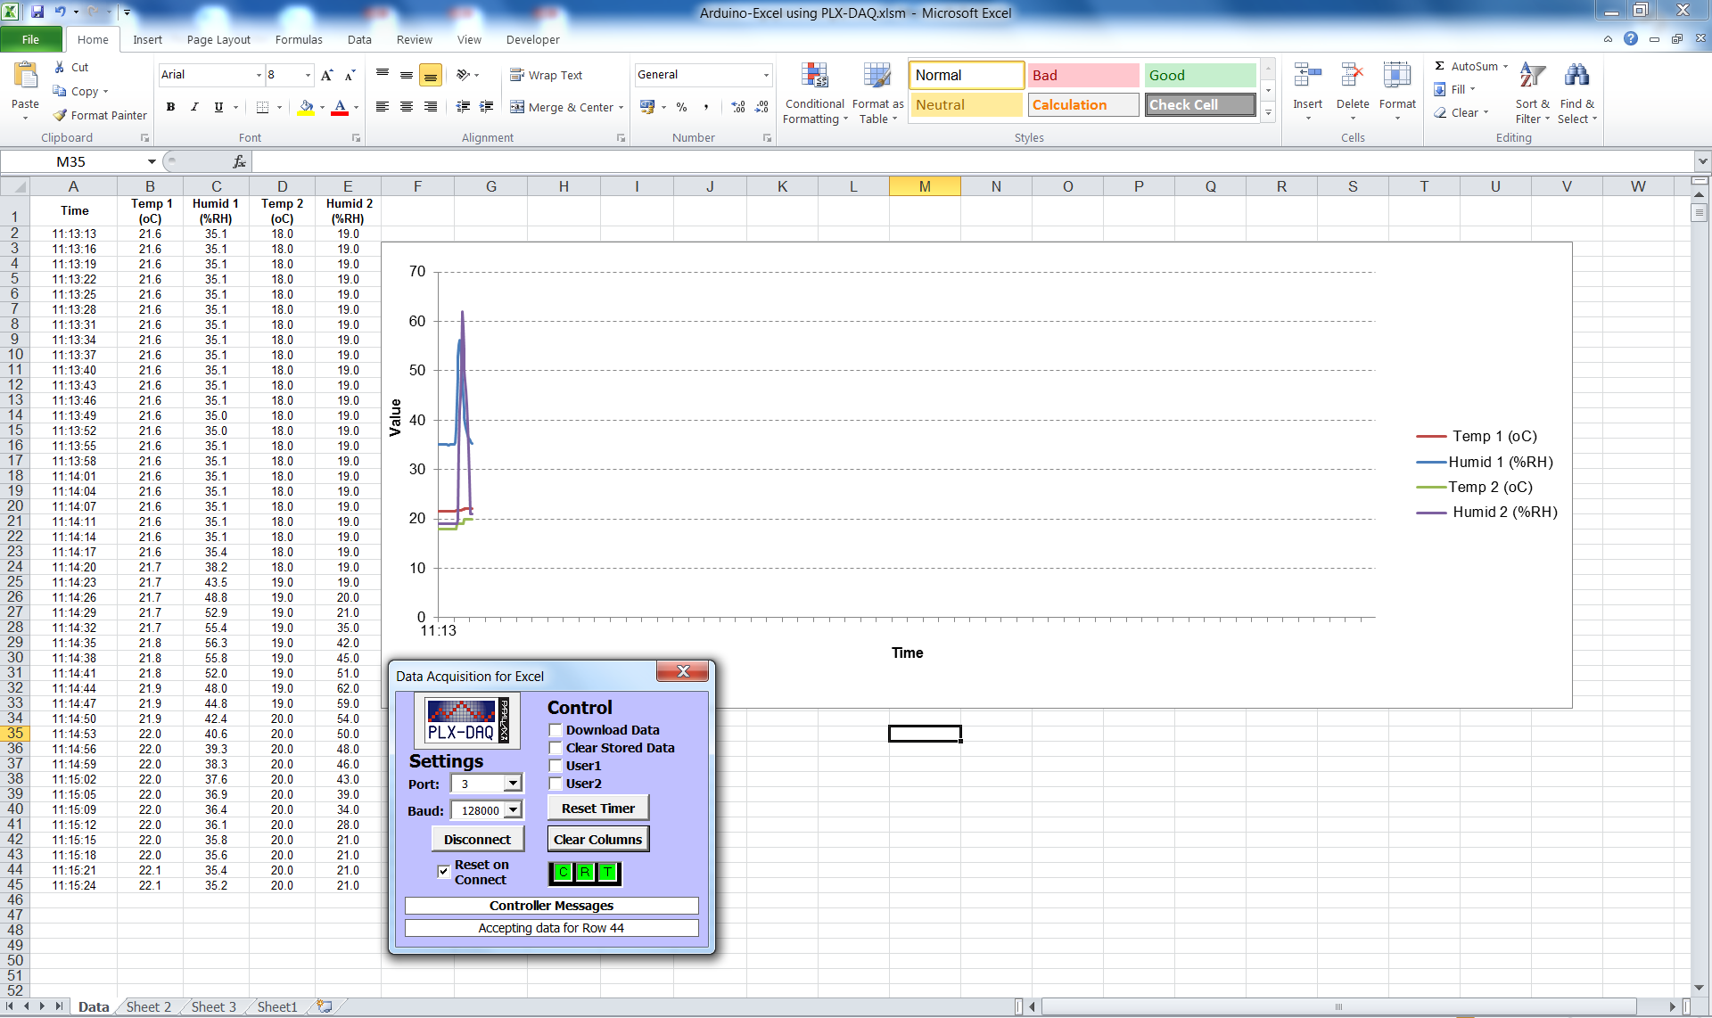The height and width of the screenshot is (1018, 1712).
Task: Expand the Port dropdown in Settings
Action: [513, 784]
